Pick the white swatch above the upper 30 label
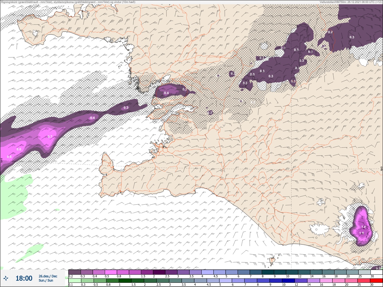Screen dimensions: 383x287 pos(376,272)
